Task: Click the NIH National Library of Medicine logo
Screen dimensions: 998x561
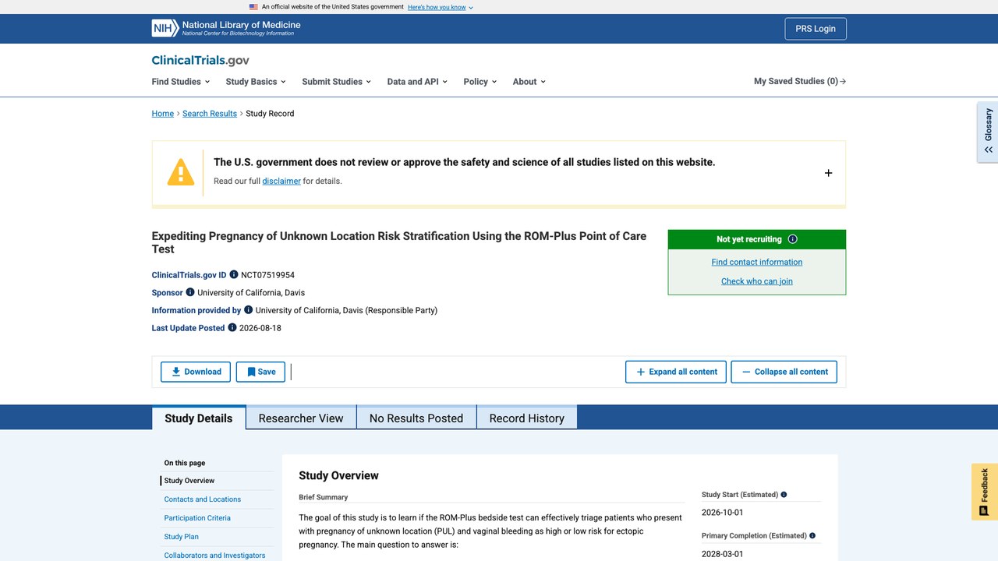Action: [x=226, y=29]
